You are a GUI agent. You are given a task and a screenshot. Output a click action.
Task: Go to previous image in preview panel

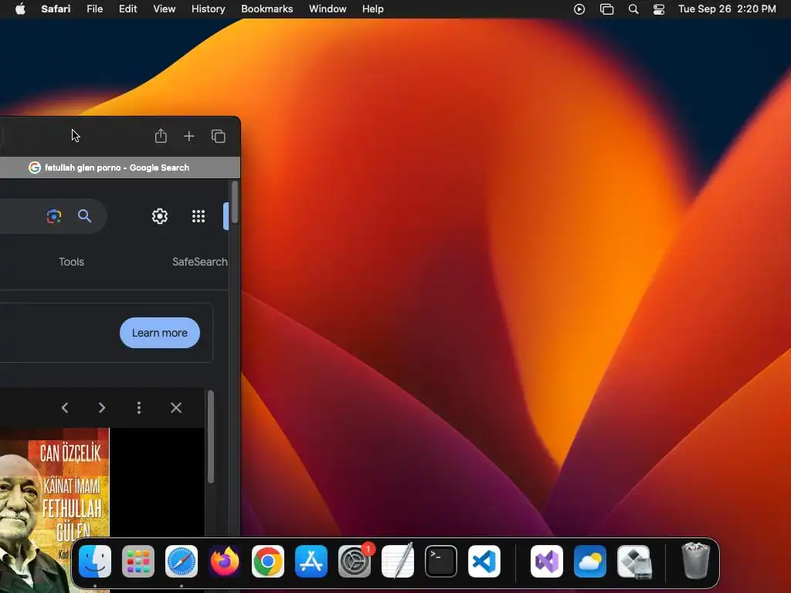point(65,408)
